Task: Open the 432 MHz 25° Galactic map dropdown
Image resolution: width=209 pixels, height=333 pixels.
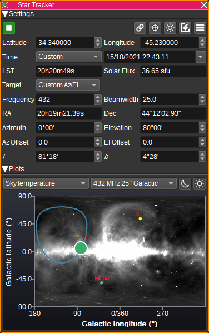Action: [134, 183]
